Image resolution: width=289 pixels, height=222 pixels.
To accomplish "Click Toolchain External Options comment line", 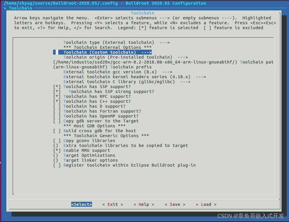I will 108,47.
